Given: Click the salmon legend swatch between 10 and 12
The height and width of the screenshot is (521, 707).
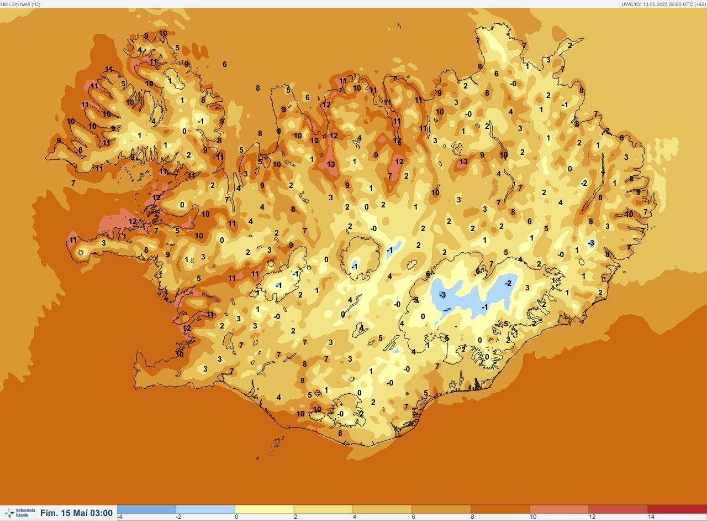Looking at the screenshot, I should pos(559,509).
